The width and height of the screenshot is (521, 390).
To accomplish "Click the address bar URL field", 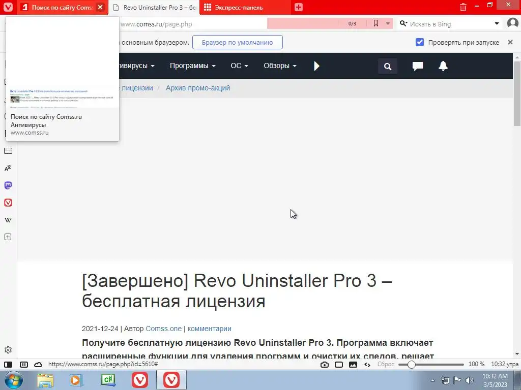I will (193, 24).
